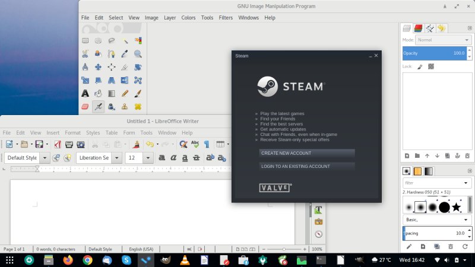Select GIMP's Zoom magnifier tool
The image size is (475, 267).
click(x=138, y=54)
